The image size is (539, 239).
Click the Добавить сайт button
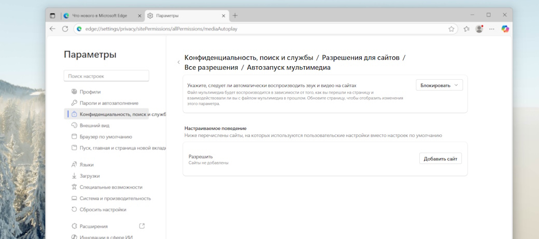(440, 159)
